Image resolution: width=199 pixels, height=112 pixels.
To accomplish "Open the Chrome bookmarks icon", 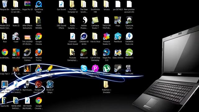I will click(x=5, y=52).
